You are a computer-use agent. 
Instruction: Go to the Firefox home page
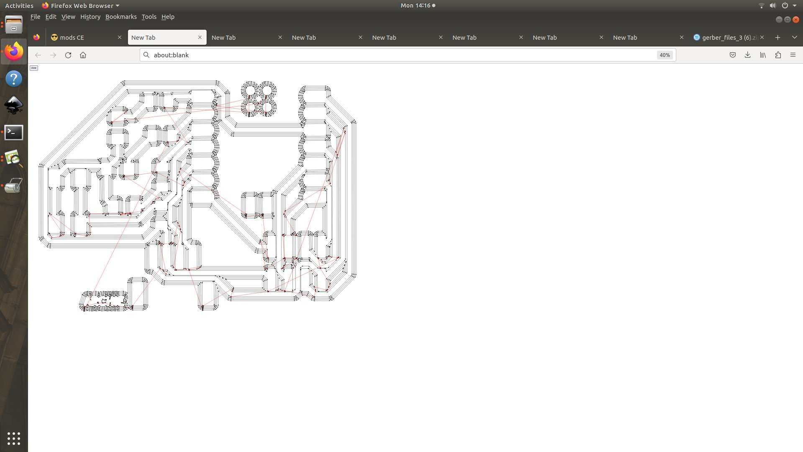[x=83, y=55]
